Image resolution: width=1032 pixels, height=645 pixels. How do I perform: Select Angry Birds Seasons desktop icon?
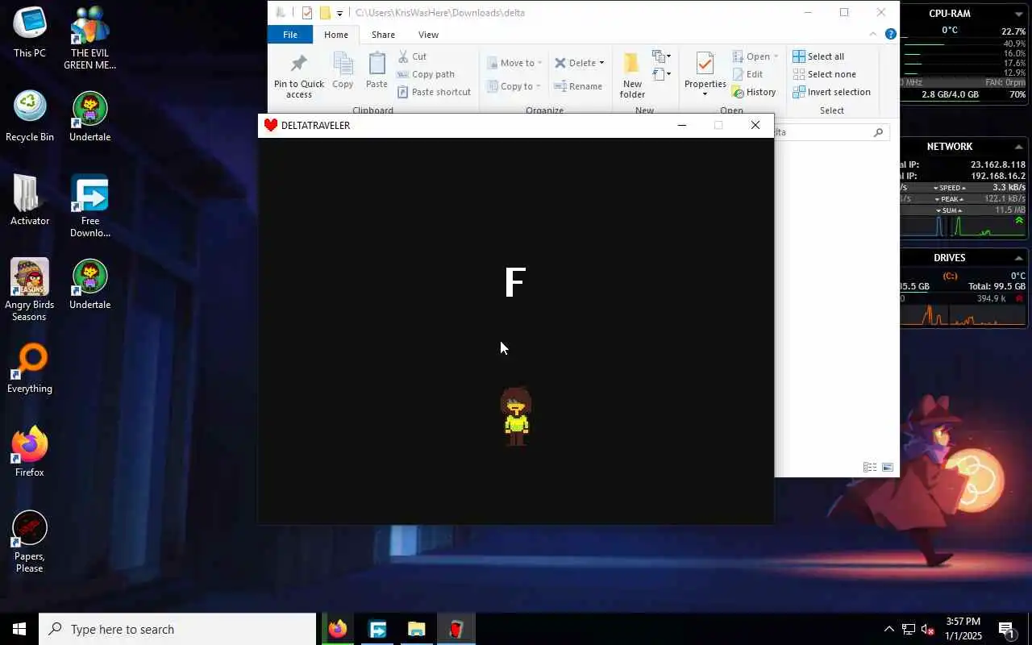coord(30,290)
